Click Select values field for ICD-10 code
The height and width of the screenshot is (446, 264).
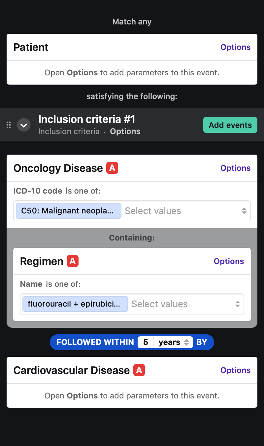click(178, 211)
